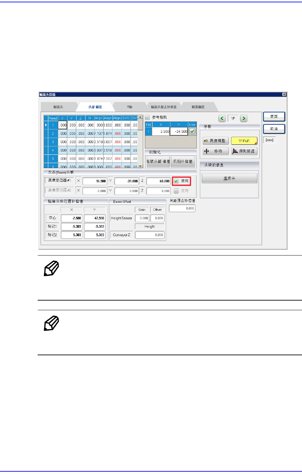Open the 贴装偏差 tab
302x475 pixels.
tap(198, 107)
